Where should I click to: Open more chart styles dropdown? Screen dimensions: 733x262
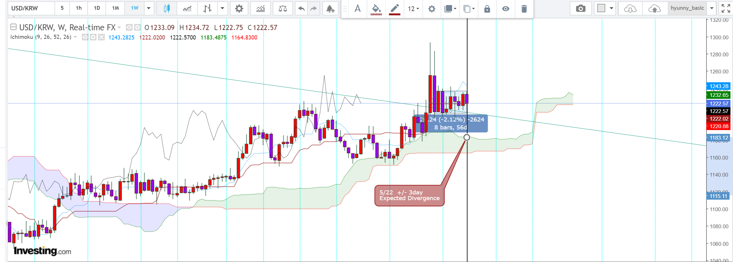click(x=222, y=9)
